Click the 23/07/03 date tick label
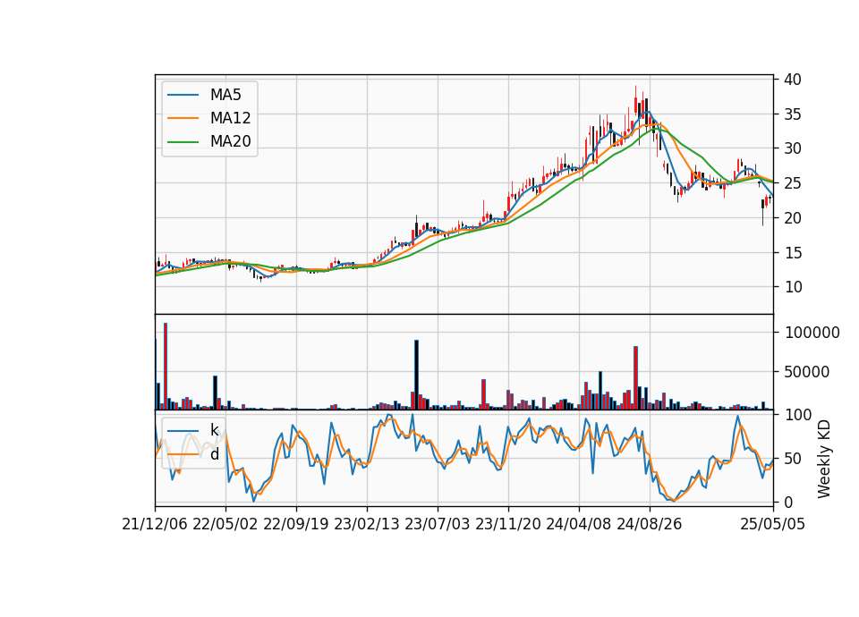 tap(438, 524)
